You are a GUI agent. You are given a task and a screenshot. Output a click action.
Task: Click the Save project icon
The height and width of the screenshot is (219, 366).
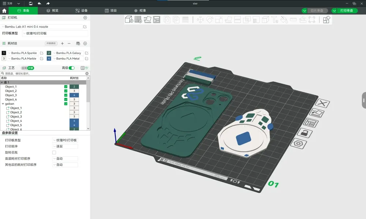coord(31,4)
